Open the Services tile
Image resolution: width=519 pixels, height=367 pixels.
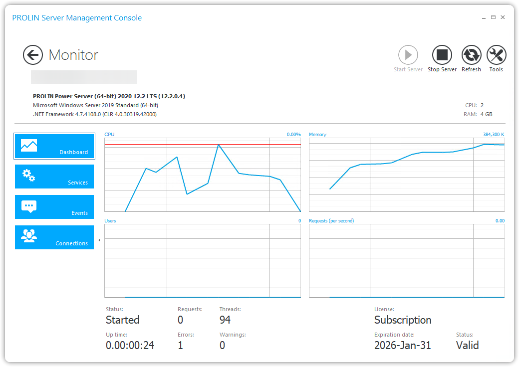[x=54, y=177]
